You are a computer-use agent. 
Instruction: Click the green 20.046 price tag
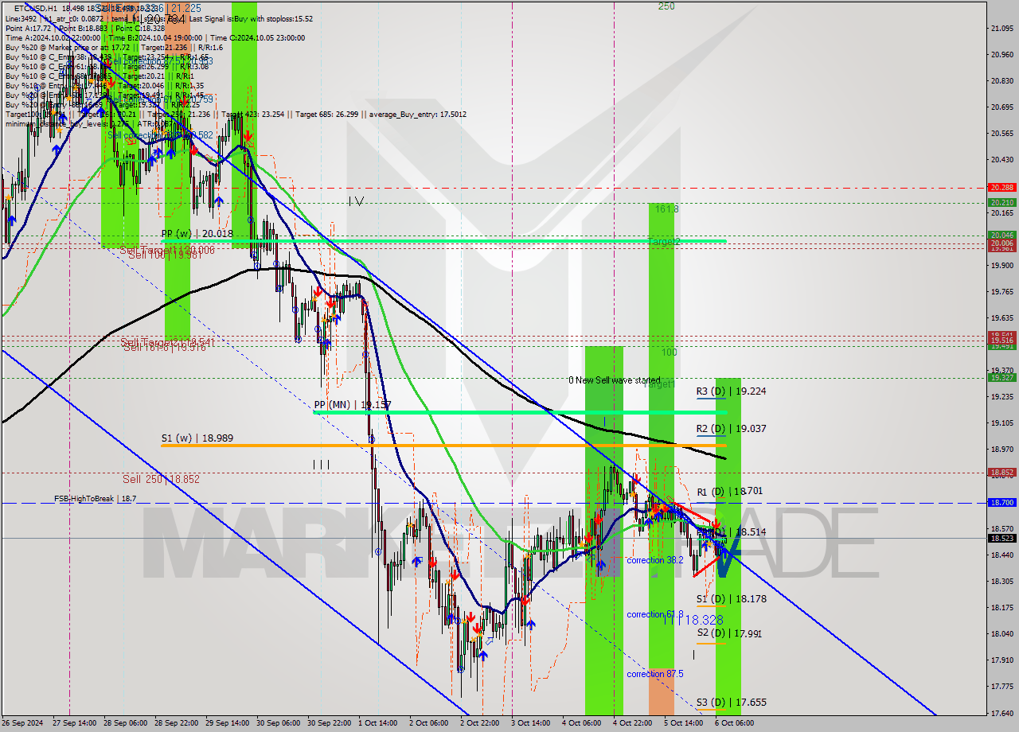1001,236
